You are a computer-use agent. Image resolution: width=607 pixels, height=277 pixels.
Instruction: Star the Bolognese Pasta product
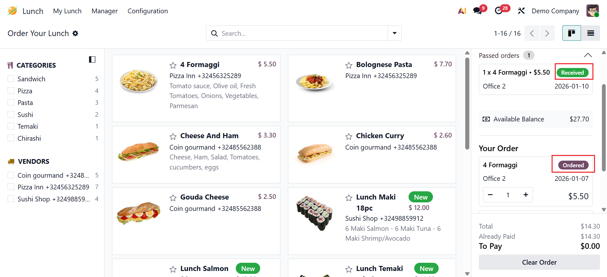349,65
